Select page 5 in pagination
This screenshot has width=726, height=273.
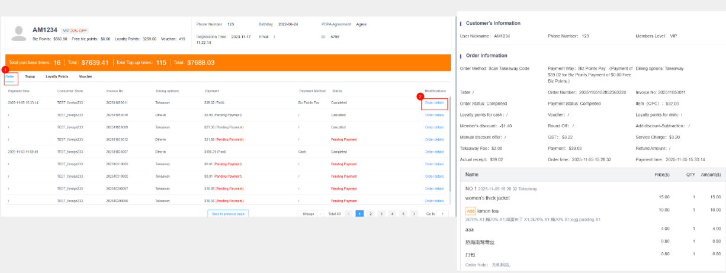[403, 213]
